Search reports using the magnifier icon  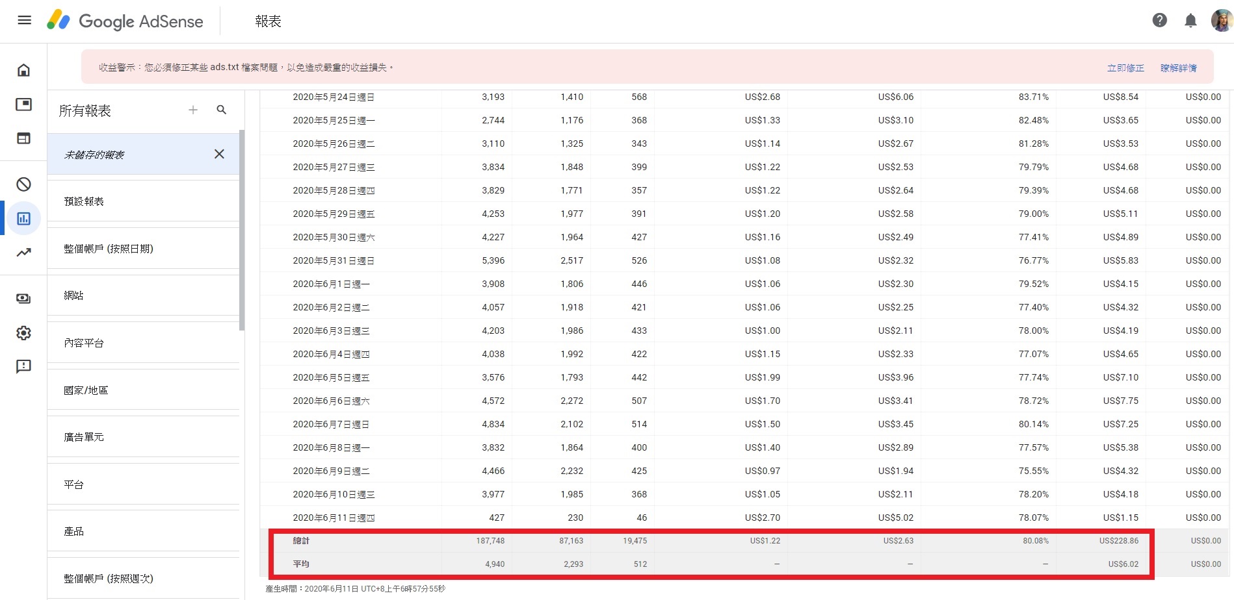pyautogui.click(x=222, y=110)
